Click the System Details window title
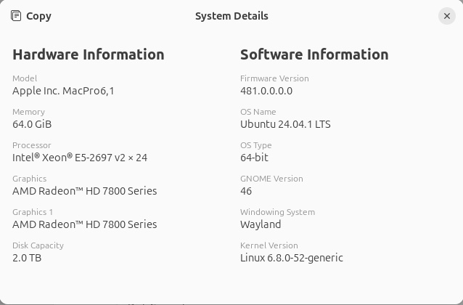 (x=231, y=16)
